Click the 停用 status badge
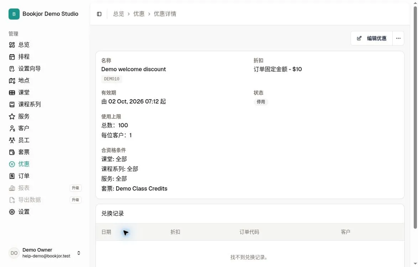 261,102
